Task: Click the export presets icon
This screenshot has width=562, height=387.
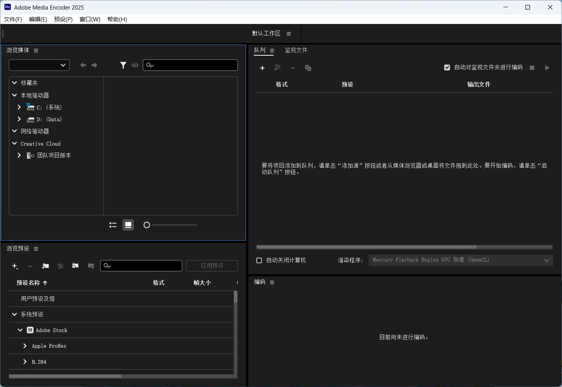Action: [91, 266]
